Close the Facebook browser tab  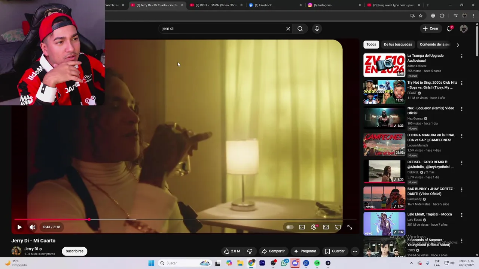pyautogui.click(x=300, y=5)
